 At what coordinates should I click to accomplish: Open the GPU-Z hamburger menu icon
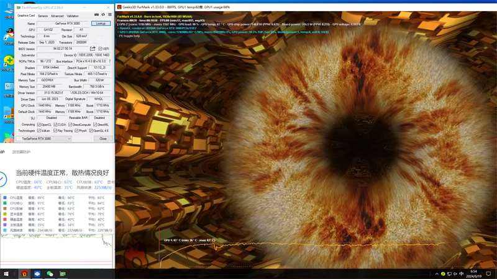(x=110, y=14)
